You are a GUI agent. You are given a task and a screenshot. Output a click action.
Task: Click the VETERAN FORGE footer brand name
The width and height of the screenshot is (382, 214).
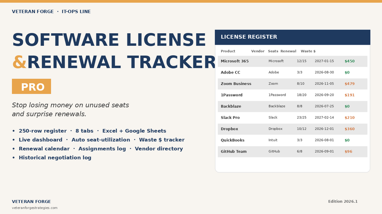32,202
